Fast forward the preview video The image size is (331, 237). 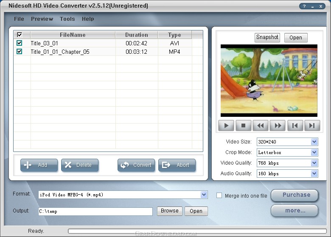[x=278, y=126]
